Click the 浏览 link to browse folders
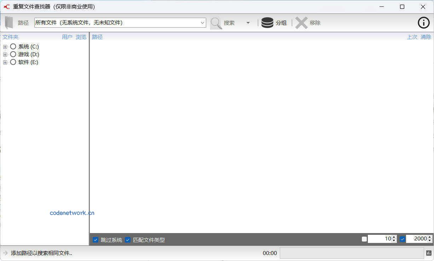Viewport: 434px width, 261px height. (x=81, y=37)
